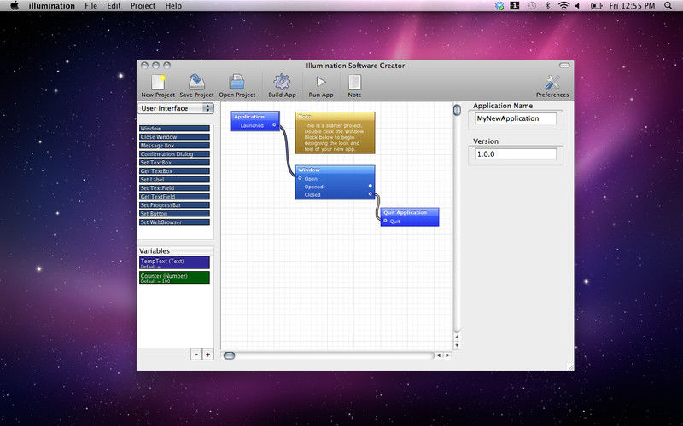Select the Window block in the list

click(x=174, y=129)
